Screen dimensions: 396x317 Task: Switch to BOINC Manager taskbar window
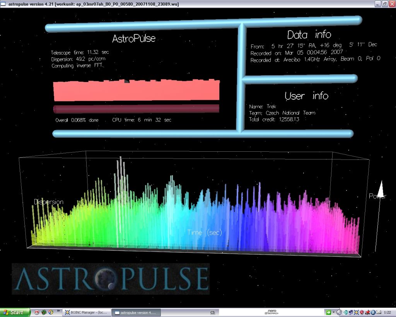point(86,312)
